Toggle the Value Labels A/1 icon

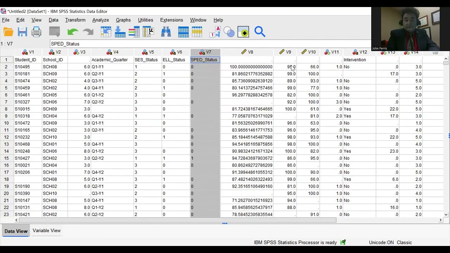[215, 32]
